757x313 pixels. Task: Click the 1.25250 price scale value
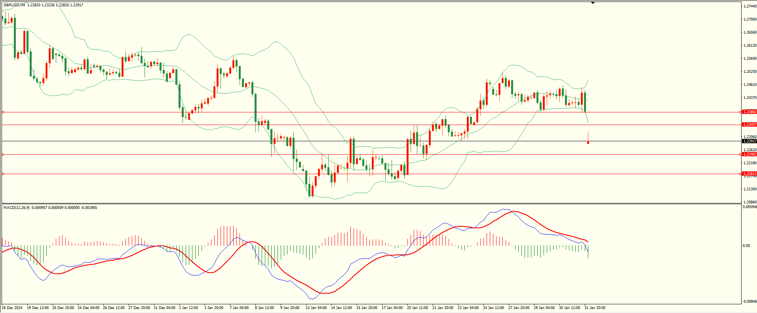749,72
